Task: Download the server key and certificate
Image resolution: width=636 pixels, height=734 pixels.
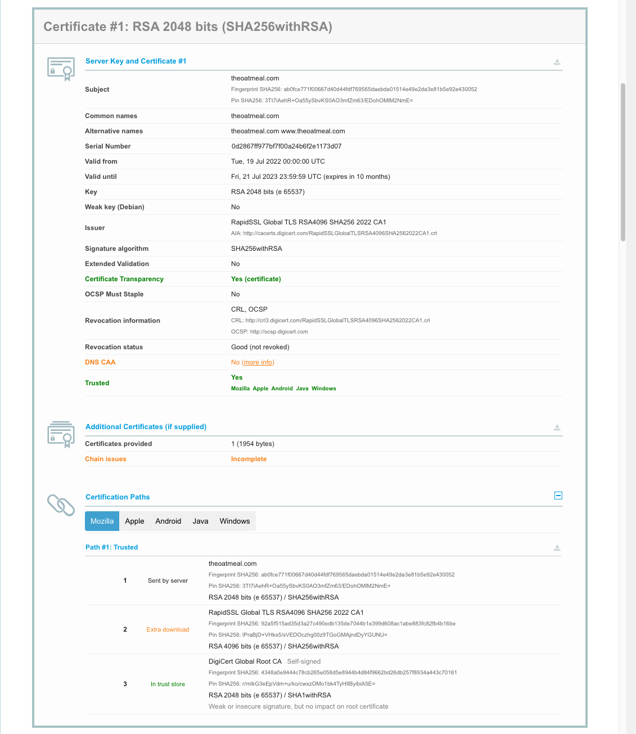Action: (x=557, y=62)
